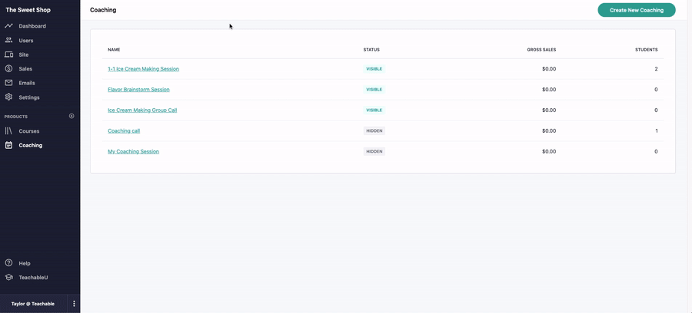Click $0.00 gross sales for Flavor Brainstorm Session
The height and width of the screenshot is (313, 692).
(x=549, y=89)
